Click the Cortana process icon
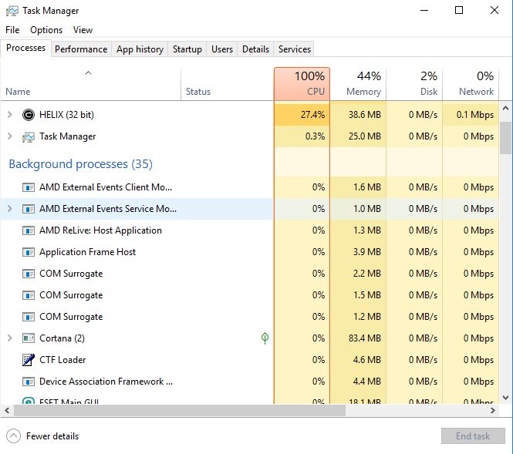The image size is (513, 454). [x=29, y=338]
